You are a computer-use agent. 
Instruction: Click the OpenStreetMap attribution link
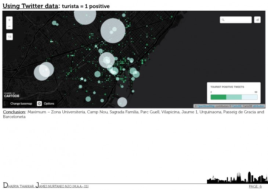pos(206,106)
